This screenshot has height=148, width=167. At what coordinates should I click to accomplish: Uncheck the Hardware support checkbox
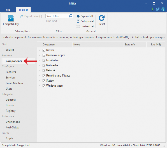coord(44,55)
